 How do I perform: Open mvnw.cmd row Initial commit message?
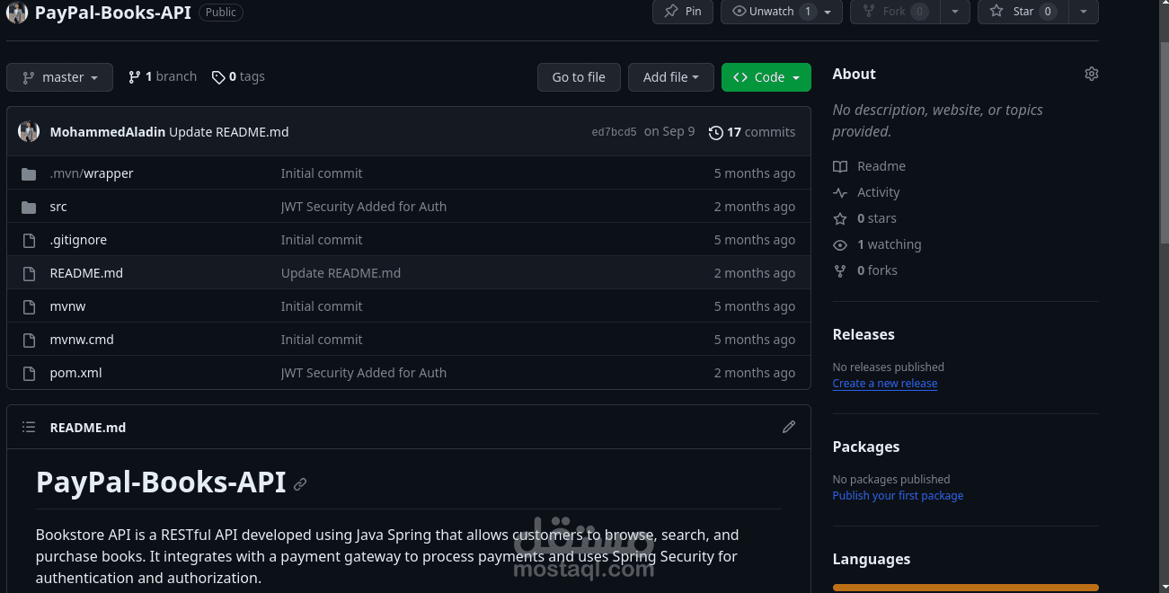pyautogui.click(x=322, y=340)
